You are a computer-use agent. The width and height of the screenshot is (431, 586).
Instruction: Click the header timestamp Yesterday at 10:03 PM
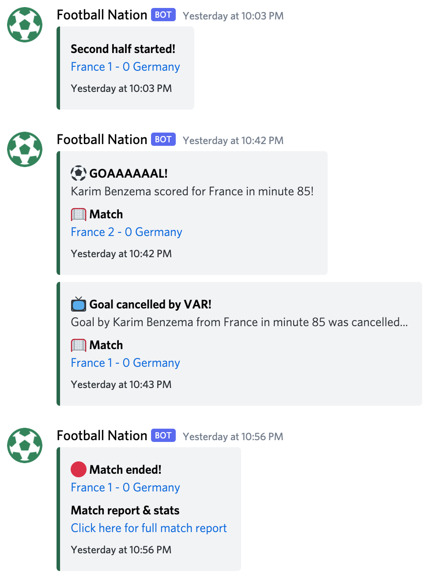[233, 16]
